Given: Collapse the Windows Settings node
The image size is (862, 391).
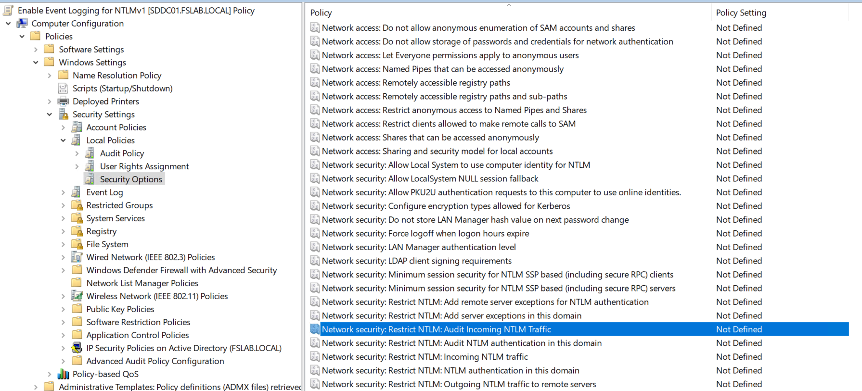Looking at the screenshot, I should [x=36, y=62].
